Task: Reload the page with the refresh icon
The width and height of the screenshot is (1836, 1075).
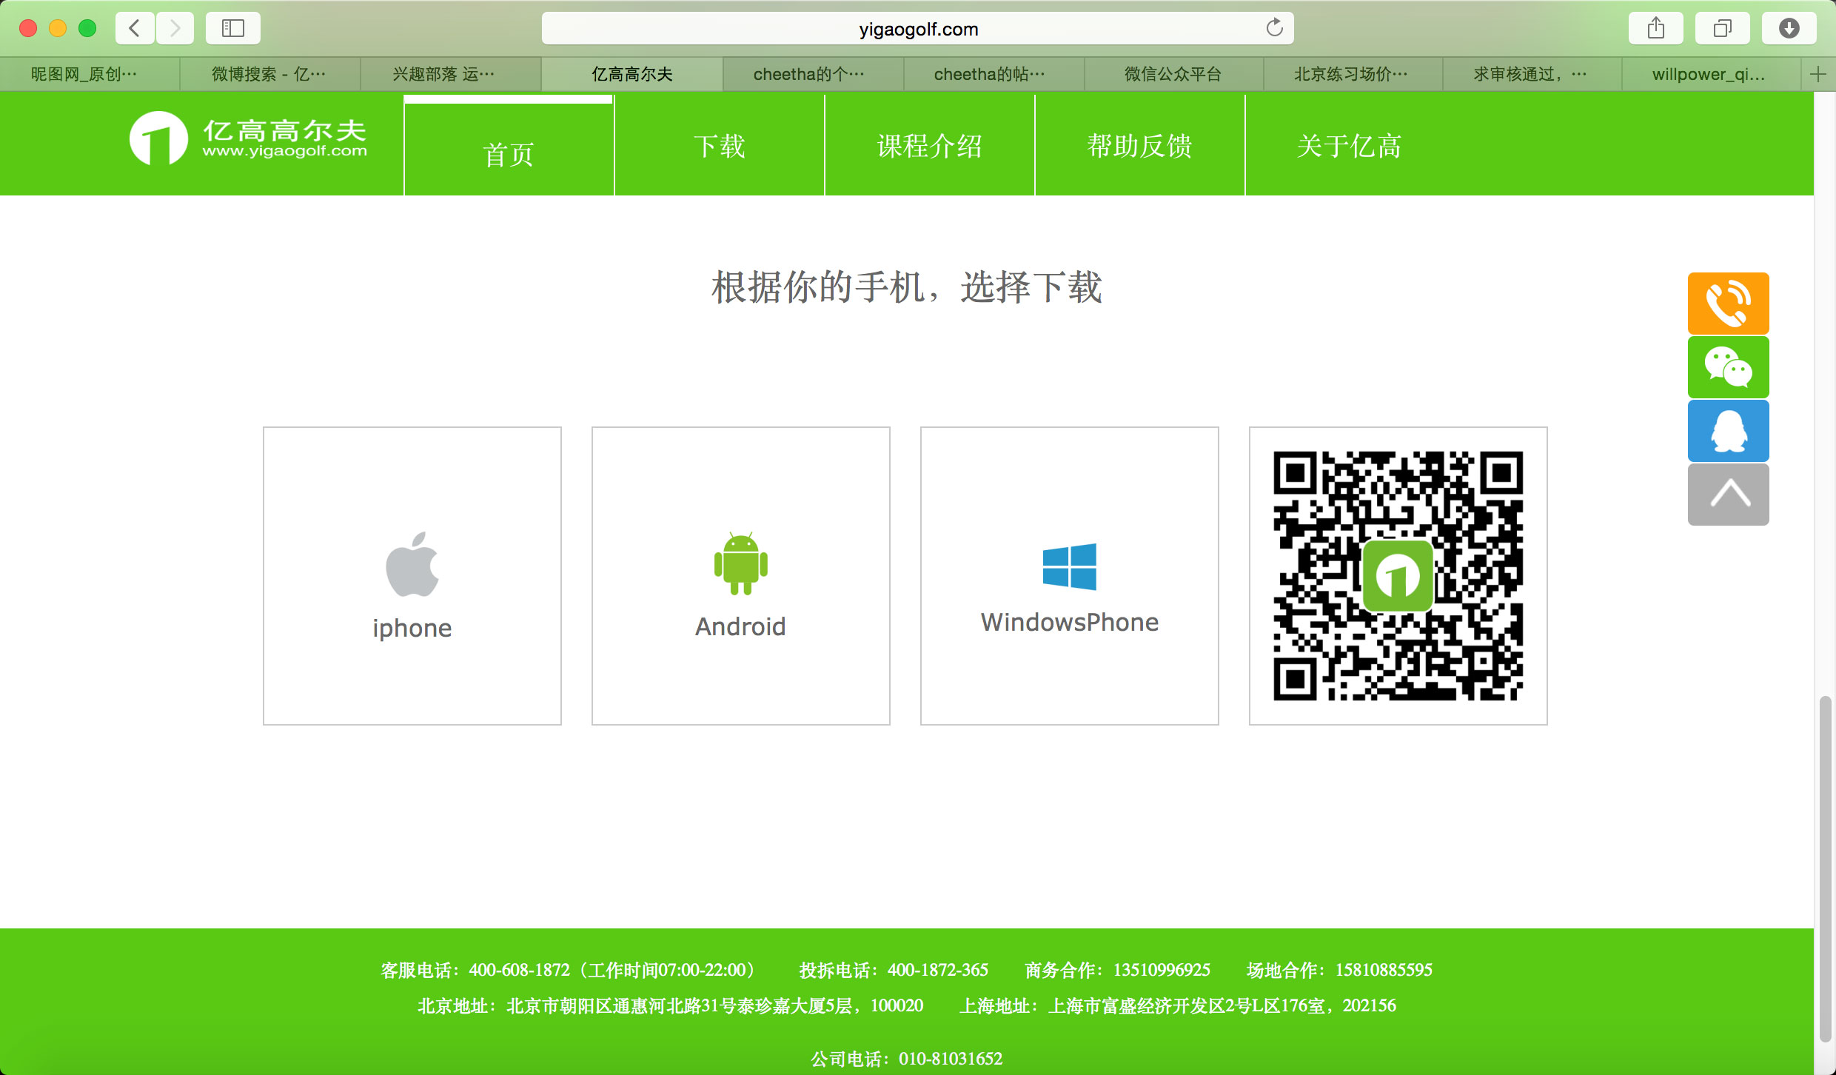Action: [x=1274, y=28]
